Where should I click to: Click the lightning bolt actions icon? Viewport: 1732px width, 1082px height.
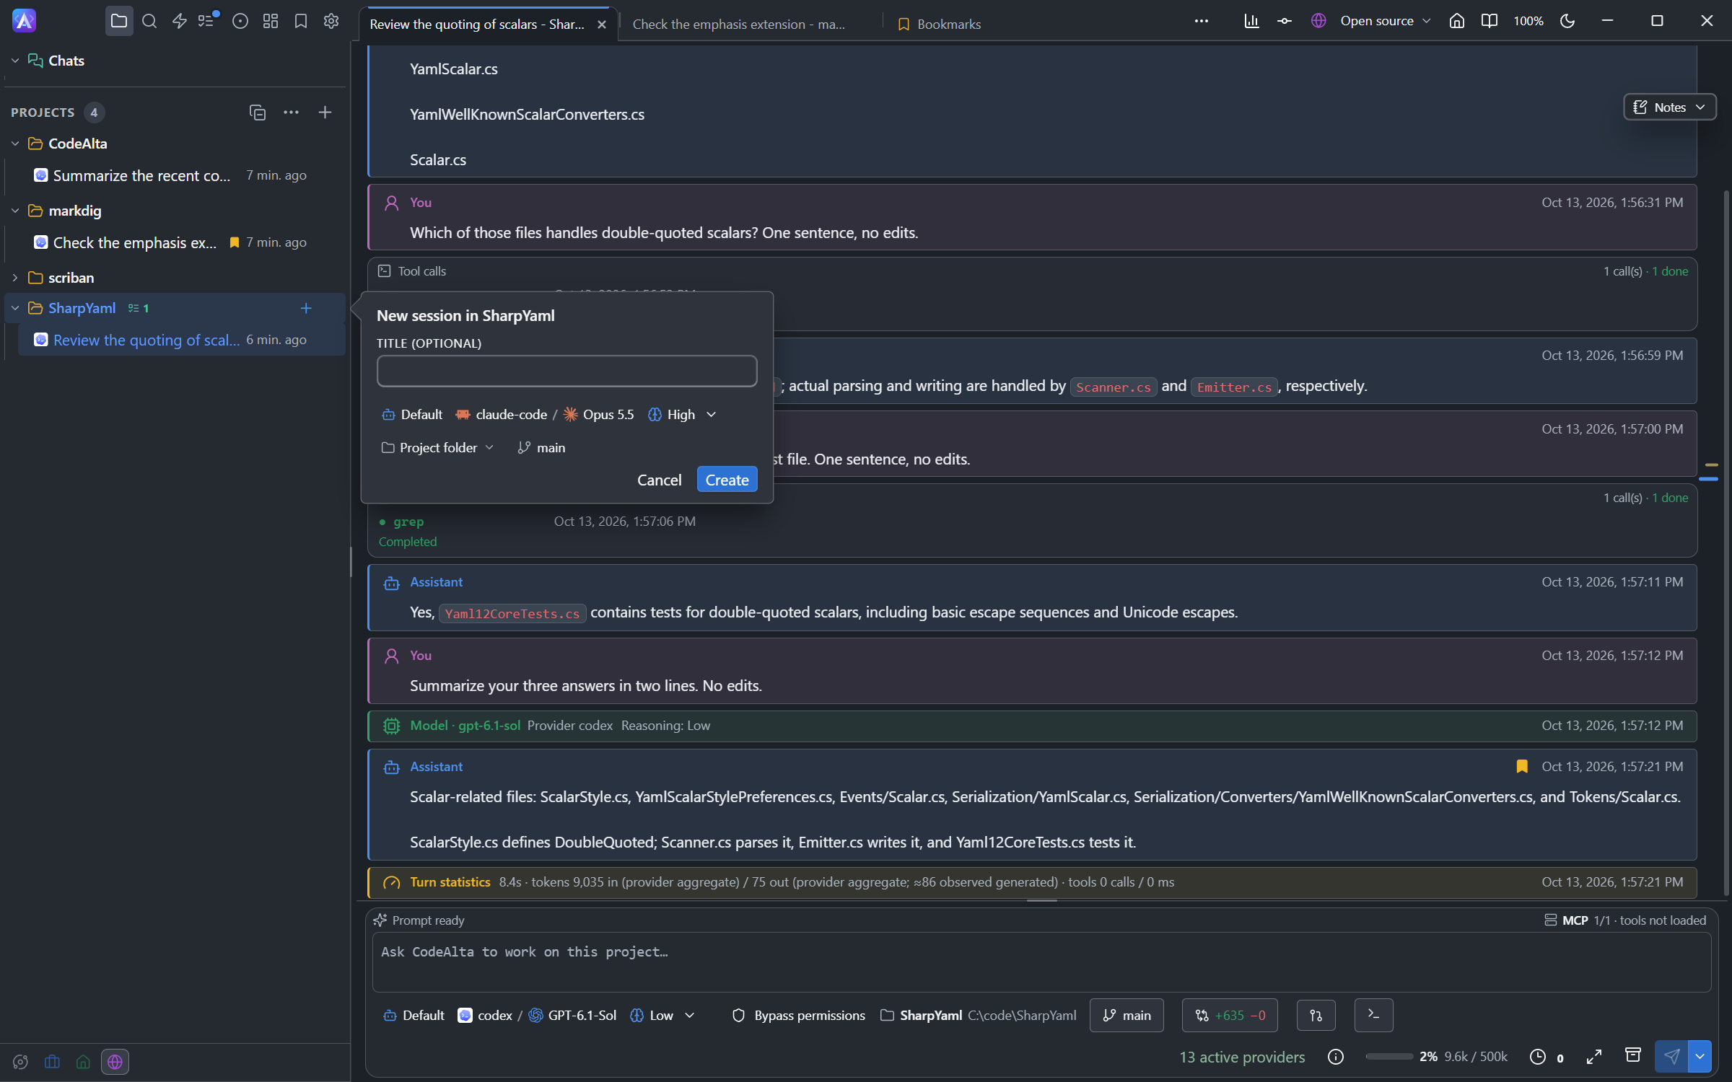(180, 21)
